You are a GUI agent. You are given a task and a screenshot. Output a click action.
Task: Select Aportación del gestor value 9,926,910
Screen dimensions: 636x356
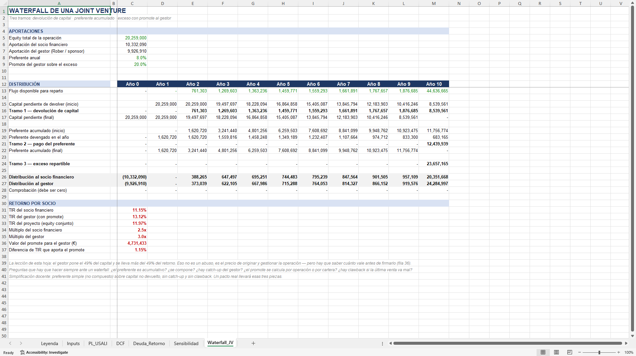tap(132, 51)
